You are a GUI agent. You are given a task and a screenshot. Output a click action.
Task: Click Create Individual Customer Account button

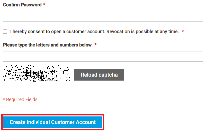click(x=53, y=122)
